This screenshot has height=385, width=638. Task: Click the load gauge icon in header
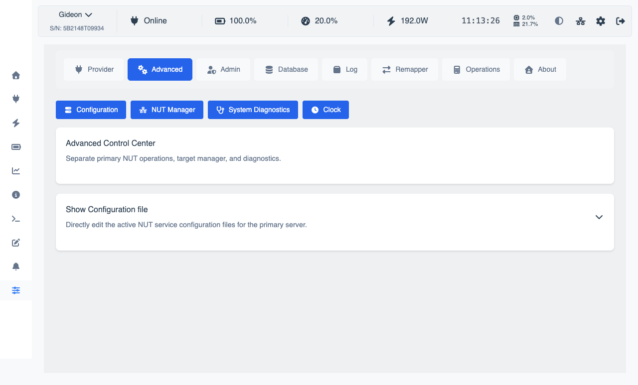tap(306, 21)
